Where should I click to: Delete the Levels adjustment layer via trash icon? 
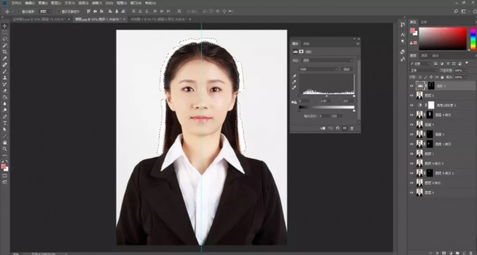(x=352, y=128)
